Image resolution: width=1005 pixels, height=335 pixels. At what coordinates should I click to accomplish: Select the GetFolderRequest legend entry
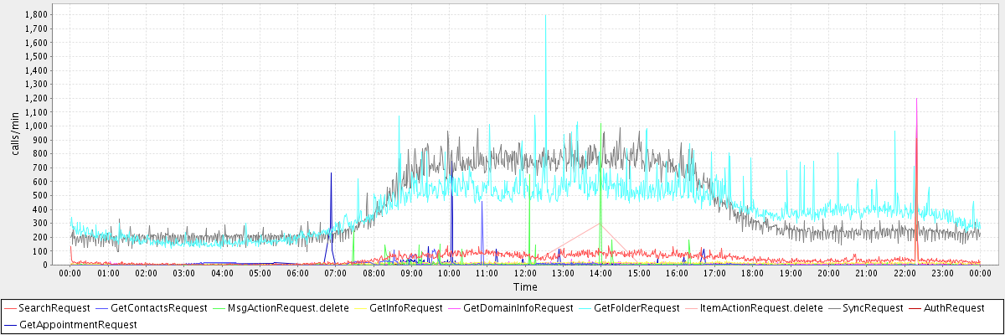click(636, 308)
